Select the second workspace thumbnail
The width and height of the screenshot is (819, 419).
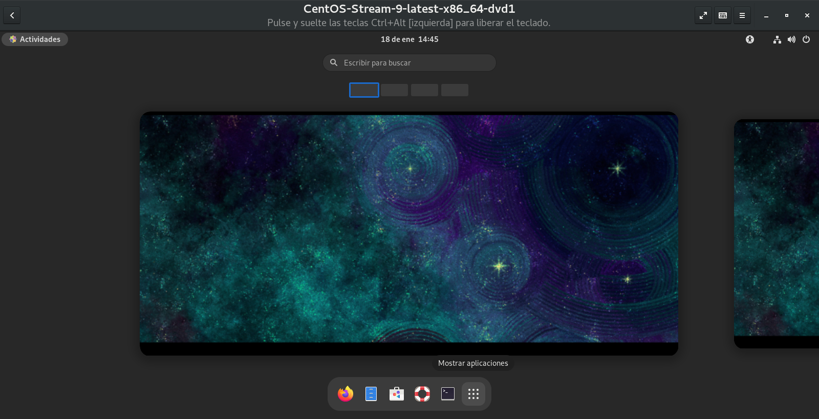pos(394,90)
